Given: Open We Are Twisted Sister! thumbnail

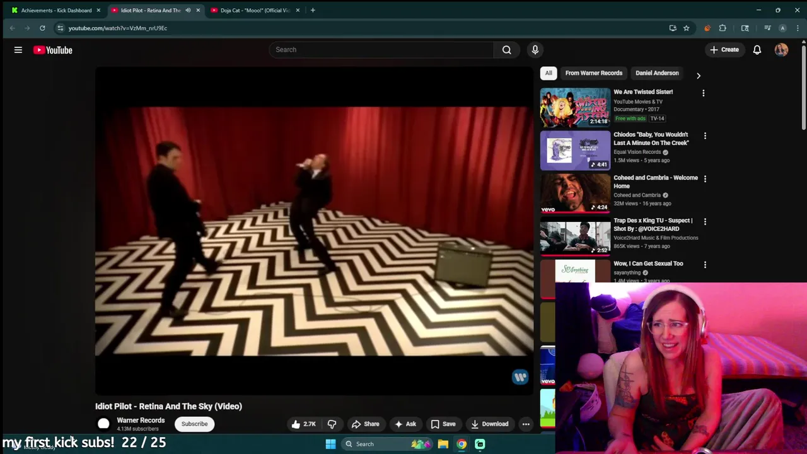Looking at the screenshot, I should [x=575, y=107].
